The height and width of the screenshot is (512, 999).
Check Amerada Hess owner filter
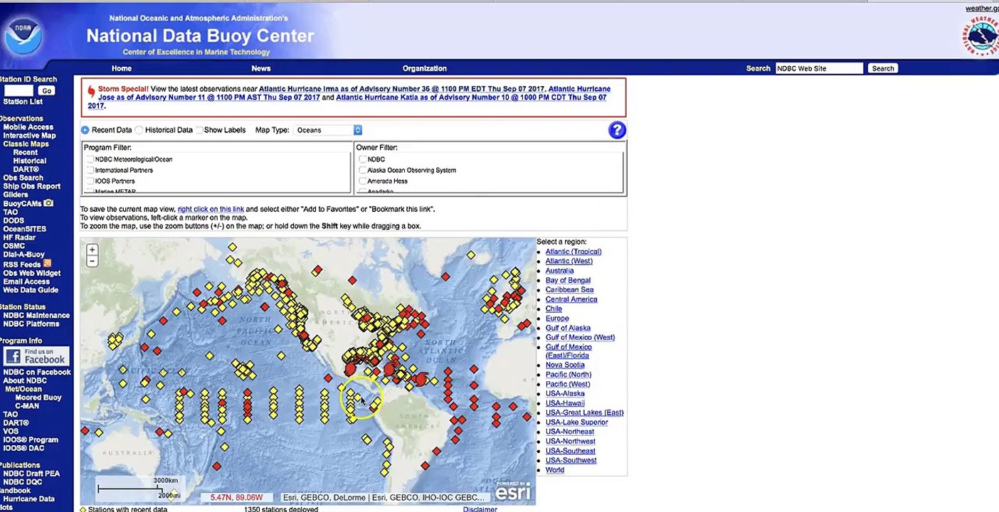tap(363, 181)
